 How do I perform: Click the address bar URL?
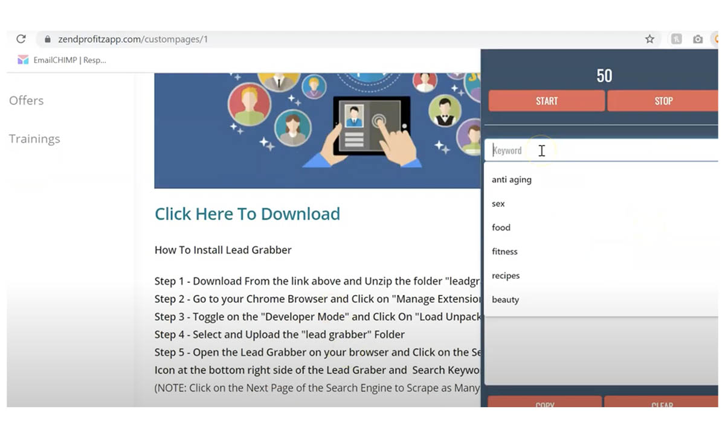click(x=133, y=39)
